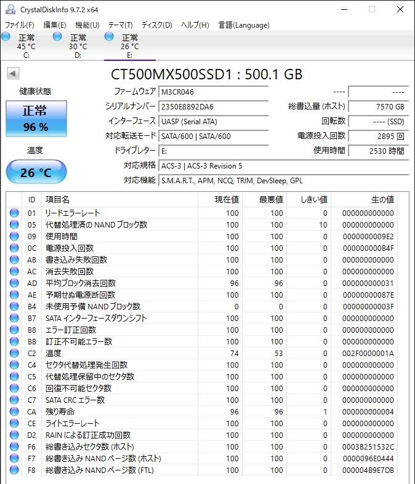This screenshot has width=415, height=484.
Task: Open the ディスク(D) menu
Action: pyautogui.click(x=156, y=25)
